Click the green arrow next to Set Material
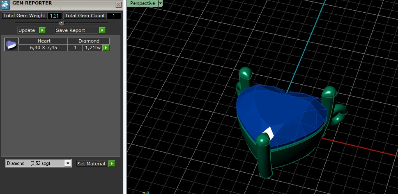398x194 pixels. (x=112, y=164)
